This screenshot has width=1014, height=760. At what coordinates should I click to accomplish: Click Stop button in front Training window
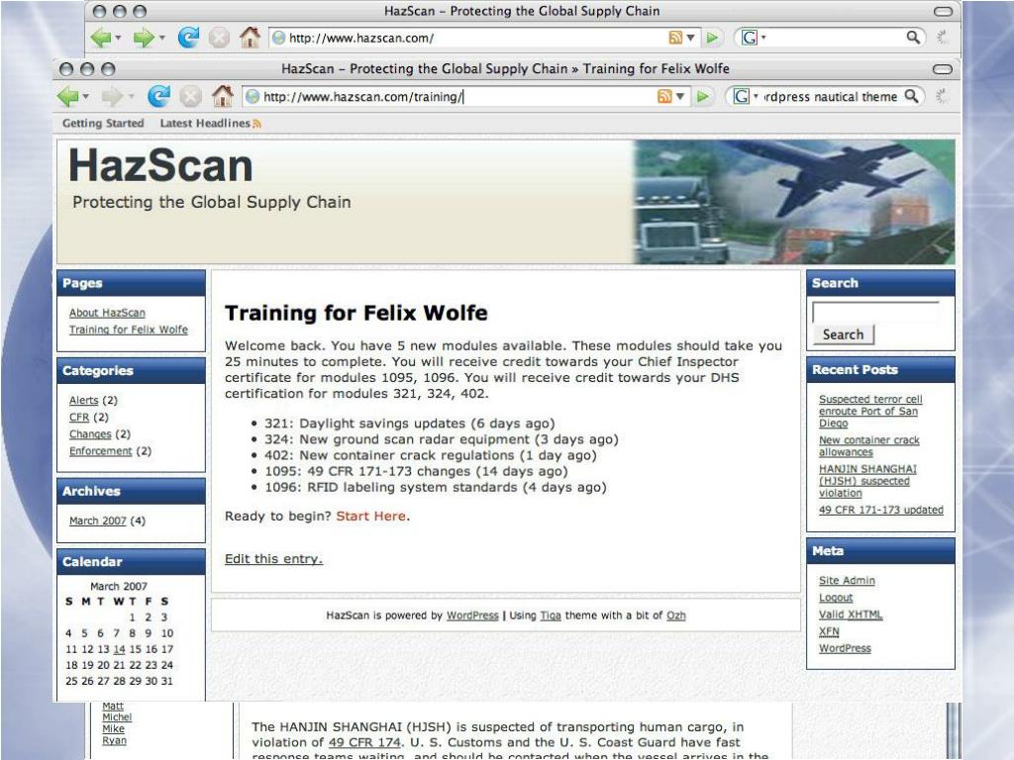click(190, 97)
